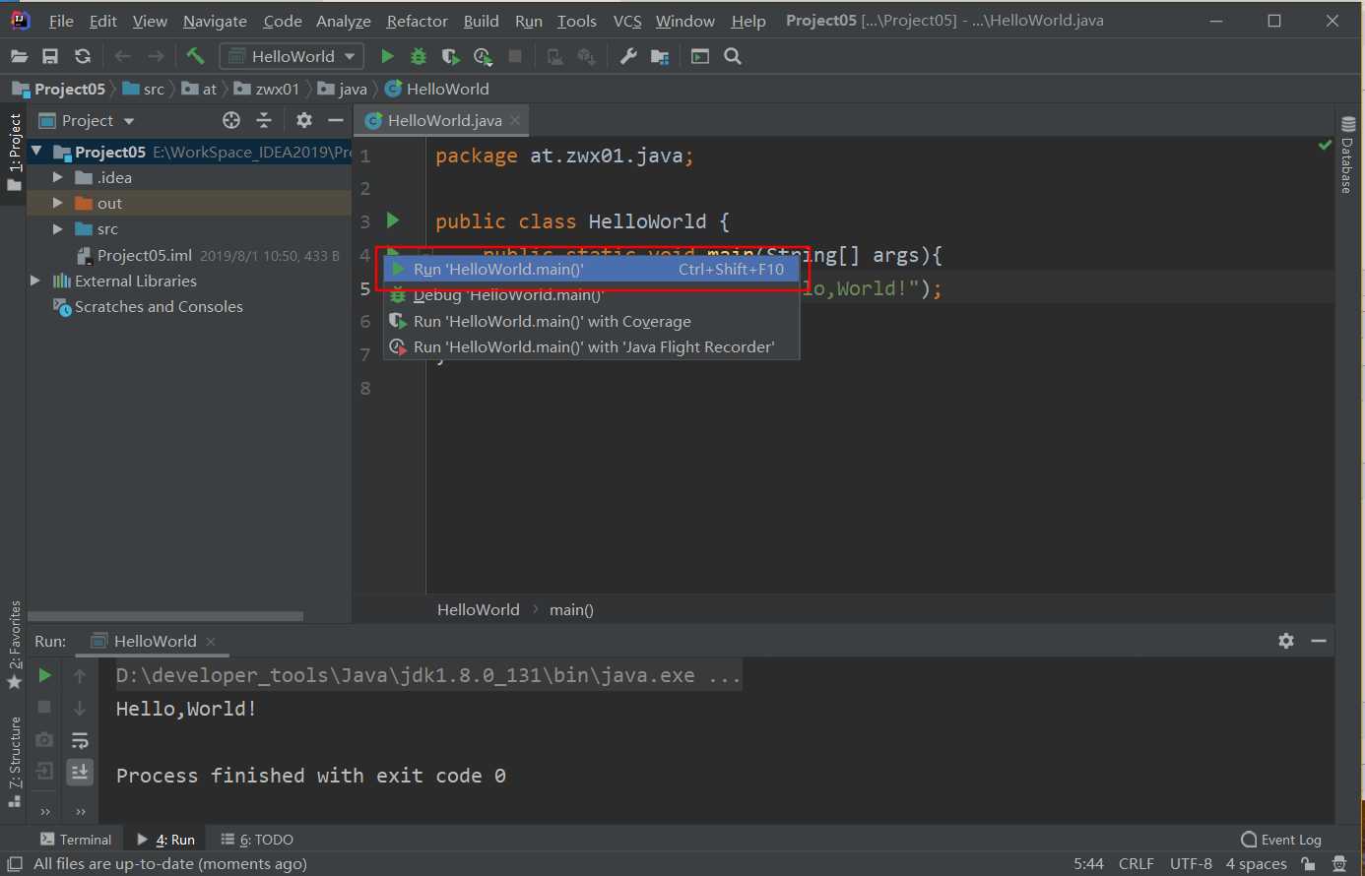Viewport: 1365px width, 876px height.
Task: Select the Project05.iml file
Action: click(x=144, y=255)
